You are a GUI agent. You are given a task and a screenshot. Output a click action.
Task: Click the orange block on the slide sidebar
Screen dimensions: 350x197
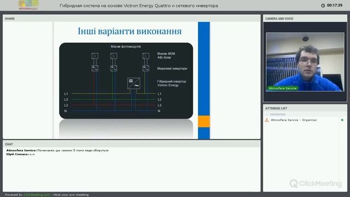(x=204, y=121)
